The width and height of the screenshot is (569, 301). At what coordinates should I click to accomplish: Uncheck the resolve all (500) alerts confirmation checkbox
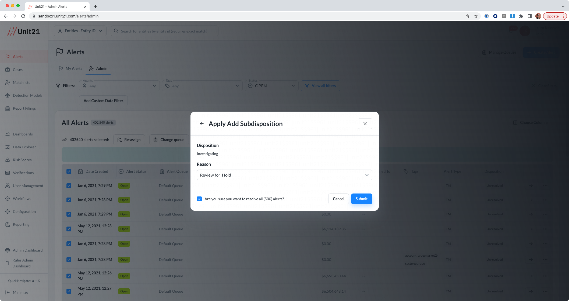199,199
